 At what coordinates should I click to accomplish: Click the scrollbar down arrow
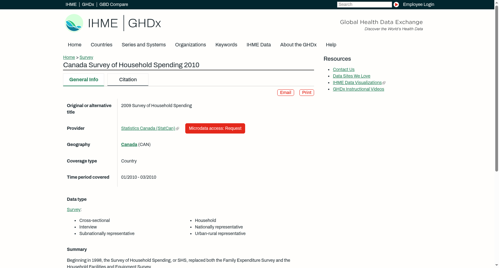click(497, 266)
